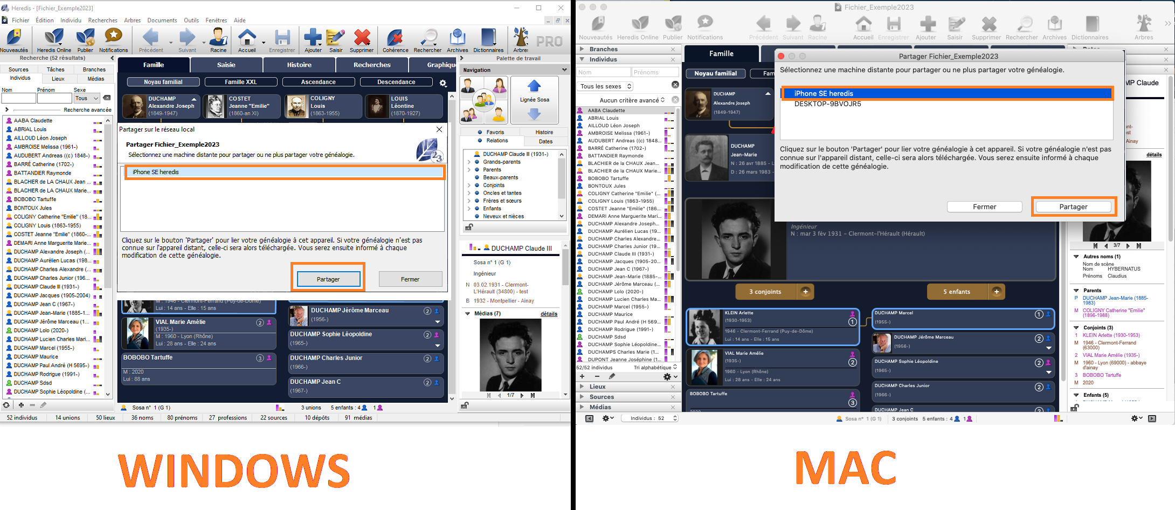Viewport: 1175px width, 510px height.
Task: Switch to the Saisie tab
Action: (226, 65)
